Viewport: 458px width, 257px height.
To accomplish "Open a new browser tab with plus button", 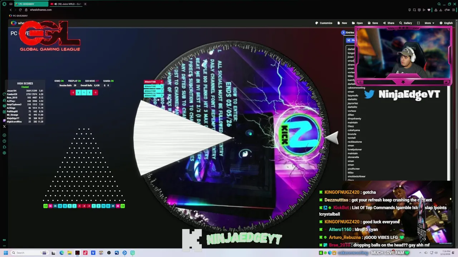I will click(x=85, y=4).
